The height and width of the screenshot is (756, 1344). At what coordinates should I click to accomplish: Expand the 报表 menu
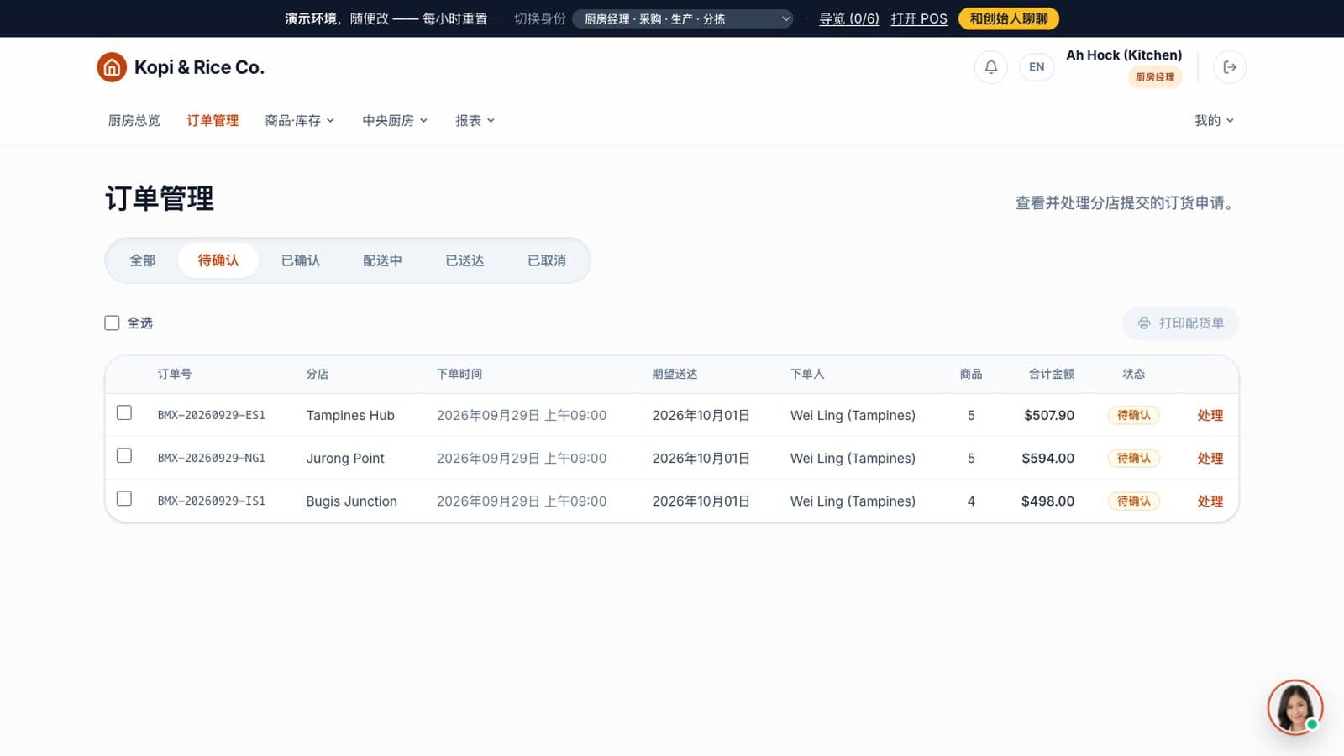pos(475,120)
